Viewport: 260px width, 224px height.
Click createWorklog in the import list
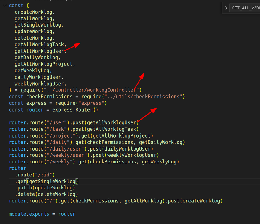tap(34, 12)
